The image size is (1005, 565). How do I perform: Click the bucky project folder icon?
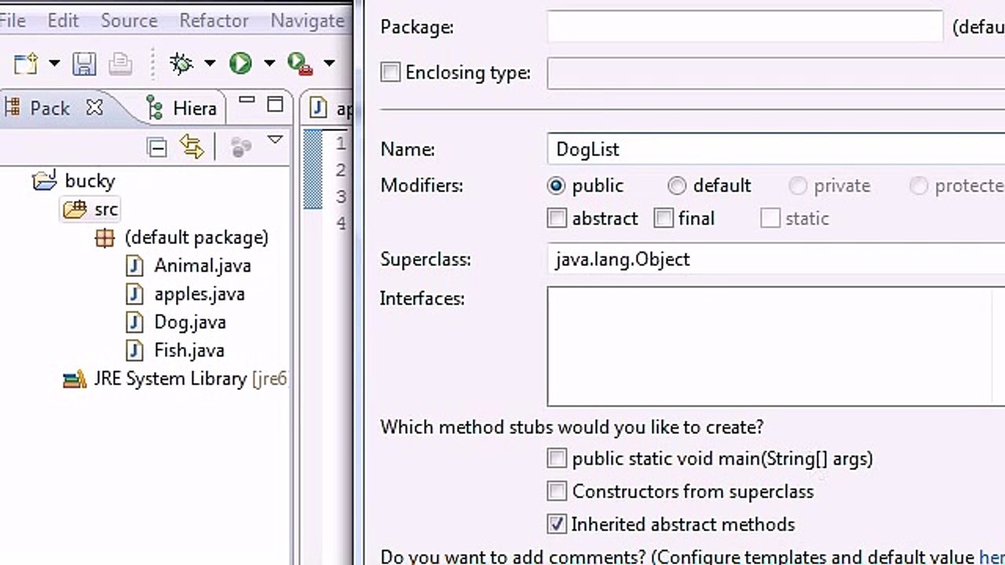tap(45, 180)
